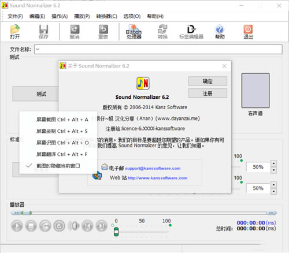Click the blue 000:00:00 current time readout

256,223
